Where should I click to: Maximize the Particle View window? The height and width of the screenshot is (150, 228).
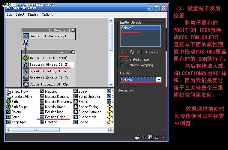(157, 7)
